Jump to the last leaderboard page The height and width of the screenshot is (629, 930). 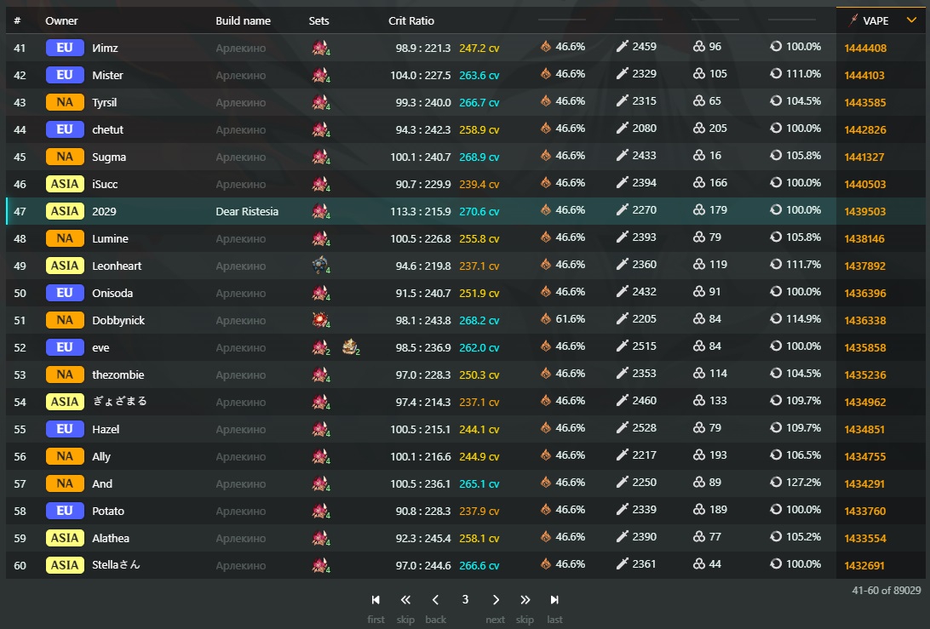(554, 600)
